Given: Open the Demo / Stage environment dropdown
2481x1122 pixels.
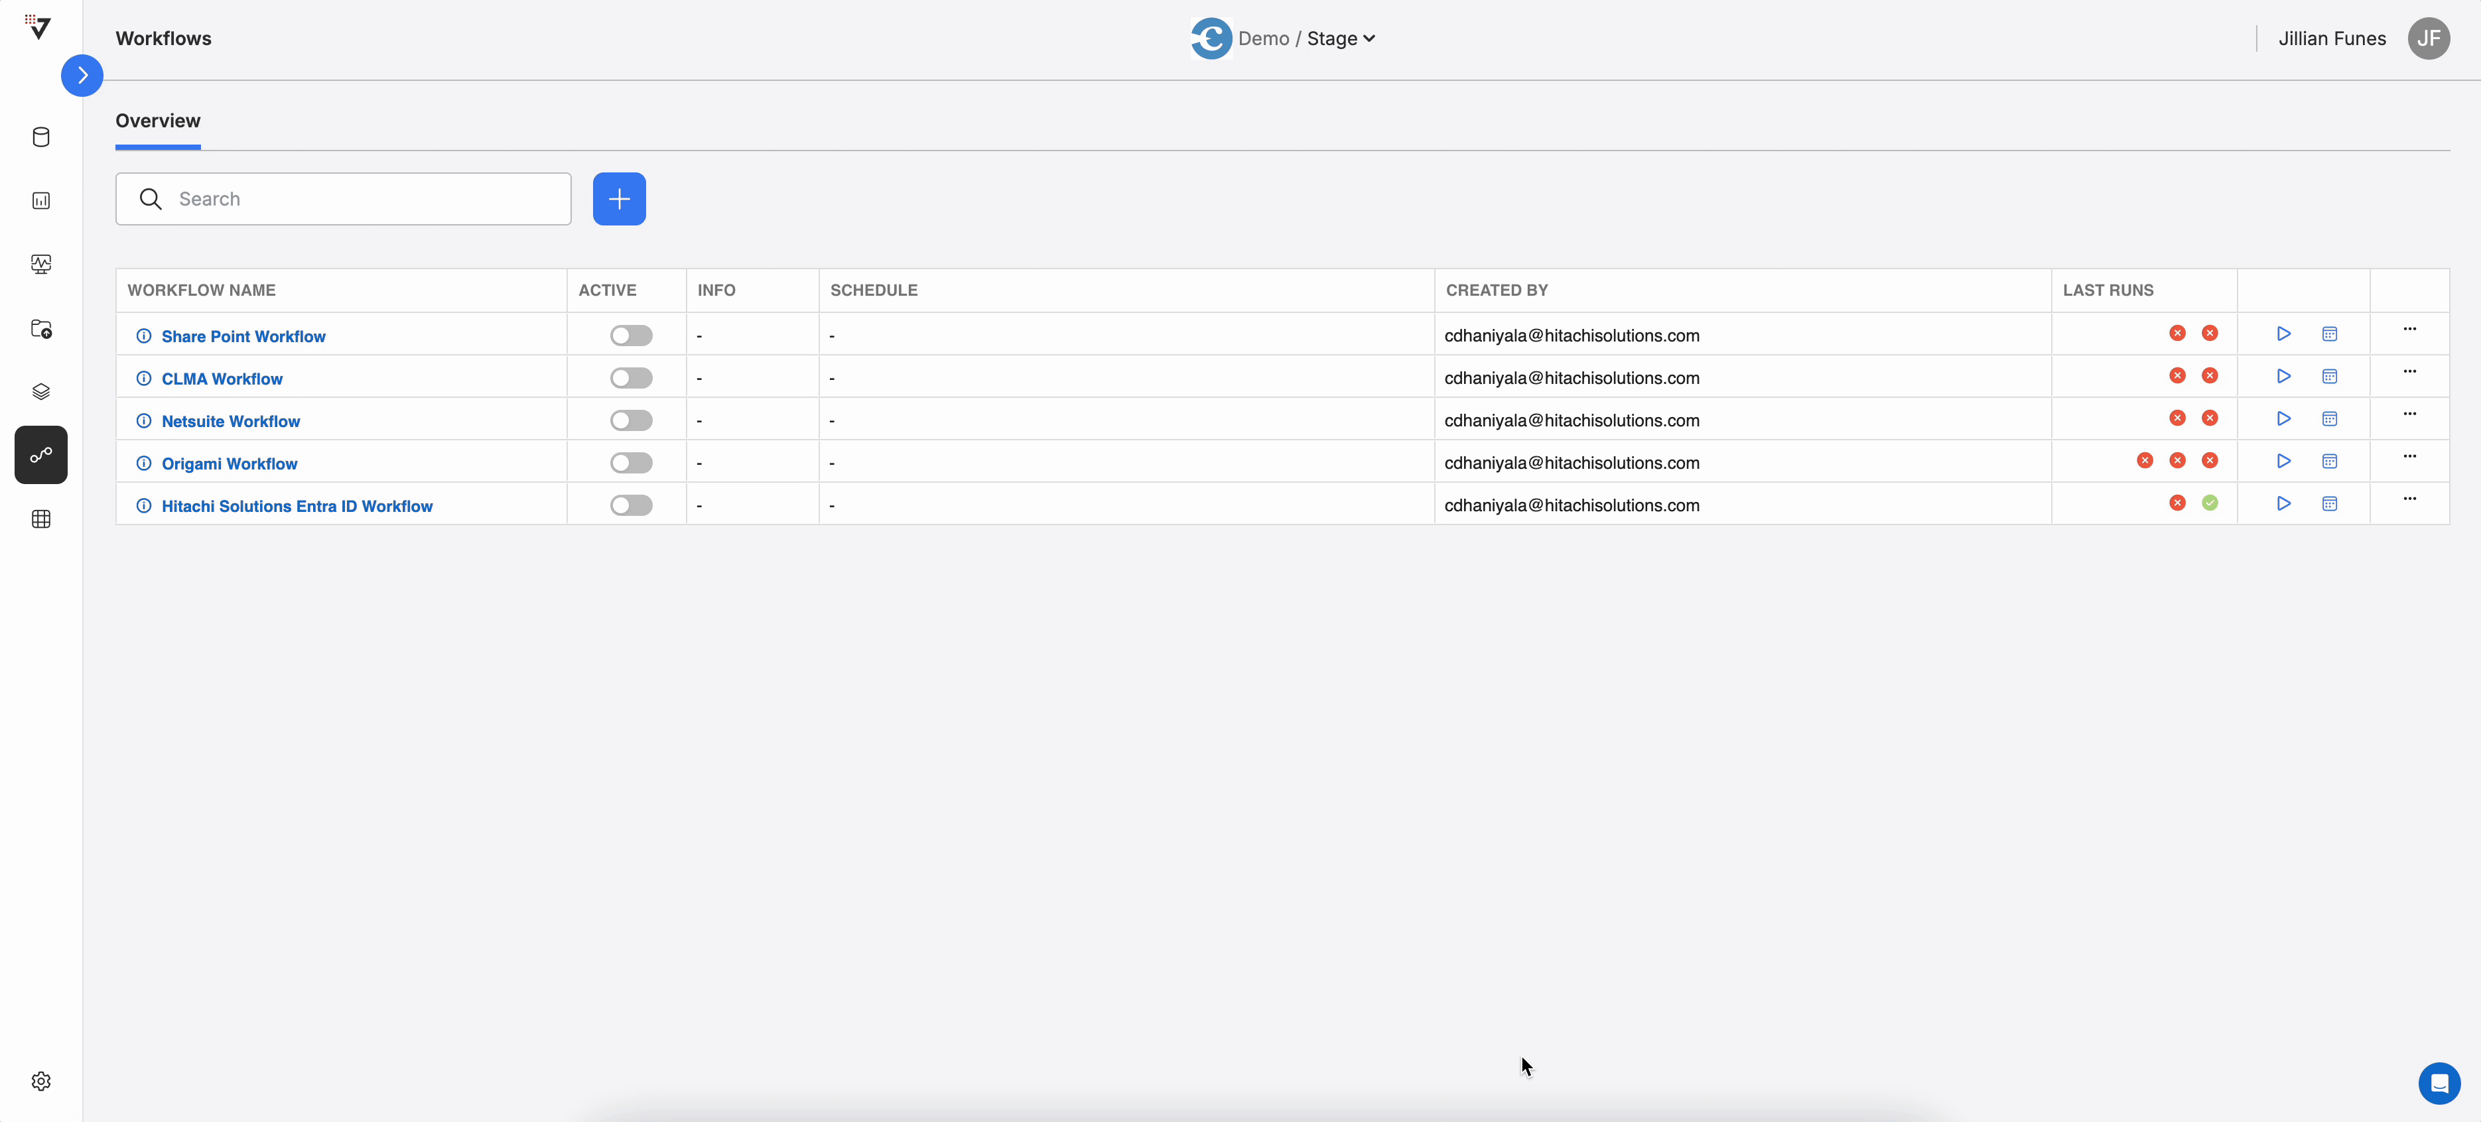Looking at the screenshot, I should pyautogui.click(x=1306, y=38).
